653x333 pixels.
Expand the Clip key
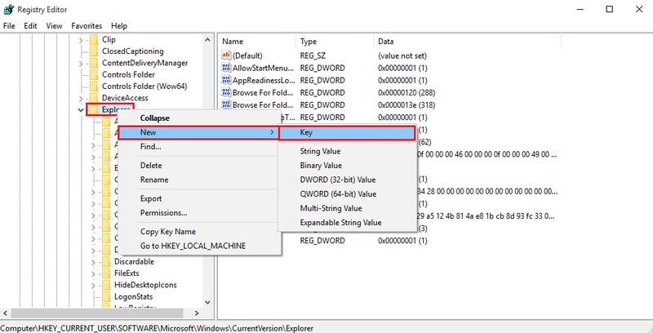click(81, 40)
